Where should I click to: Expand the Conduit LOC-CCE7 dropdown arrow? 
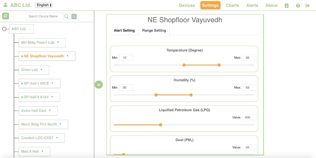click(57, 138)
